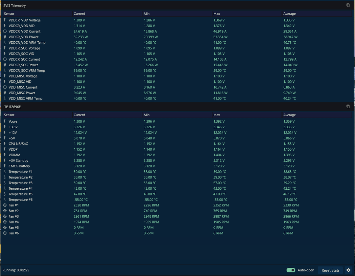
Task: Click the Fan #1 fan icon
Action: click(x=5, y=205)
